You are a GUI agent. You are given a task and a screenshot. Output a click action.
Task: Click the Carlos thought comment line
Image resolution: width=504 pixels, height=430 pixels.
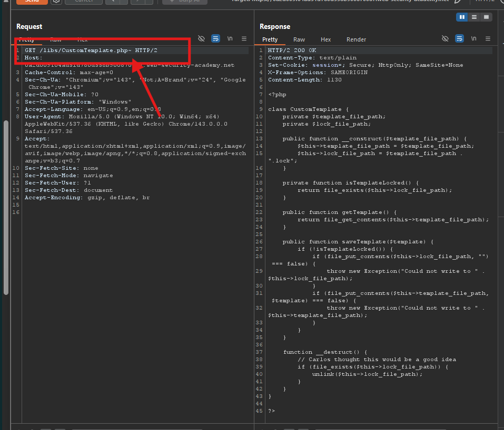point(377,360)
